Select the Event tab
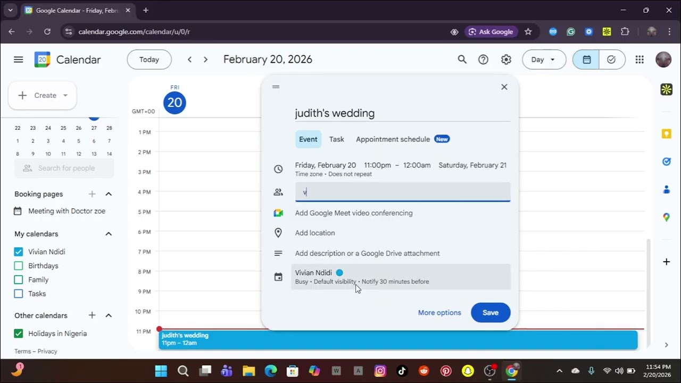The width and height of the screenshot is (681, 383). coord(308,139)
